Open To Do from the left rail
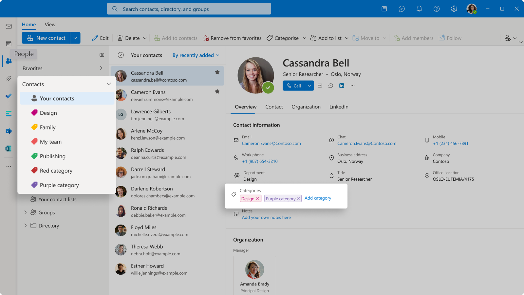Screen dimensions: 524x295 pos(9,96)
